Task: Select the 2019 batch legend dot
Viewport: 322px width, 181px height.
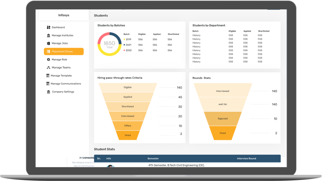Action: pyautogui.click(x=124, y=40)
